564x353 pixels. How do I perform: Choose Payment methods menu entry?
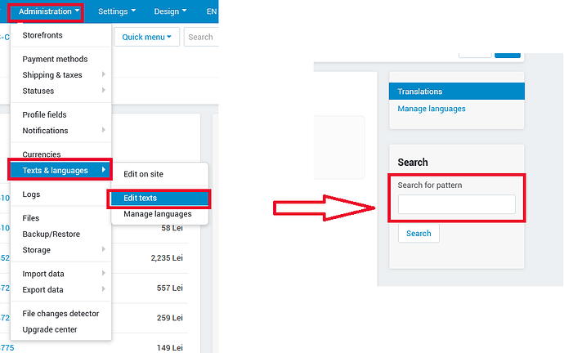click(55, 59)
